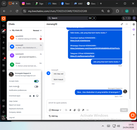
Task: Open the browser tab list dropdown arrow
Action: pos(4,4)
